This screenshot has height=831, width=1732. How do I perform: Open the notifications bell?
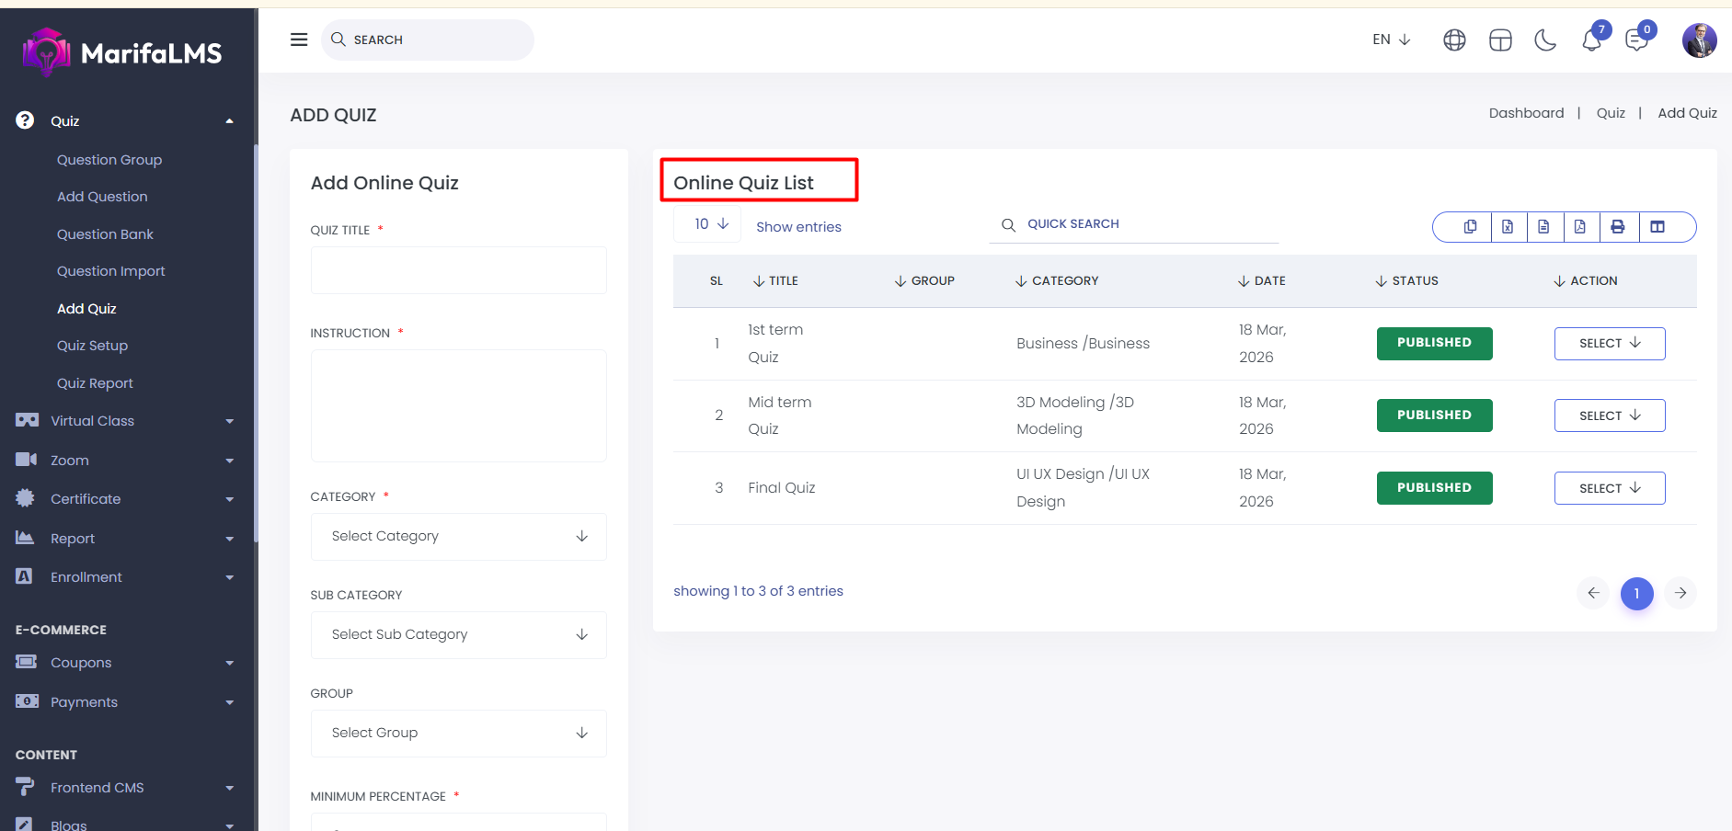pyautogui.click(x=1591, y=40)
